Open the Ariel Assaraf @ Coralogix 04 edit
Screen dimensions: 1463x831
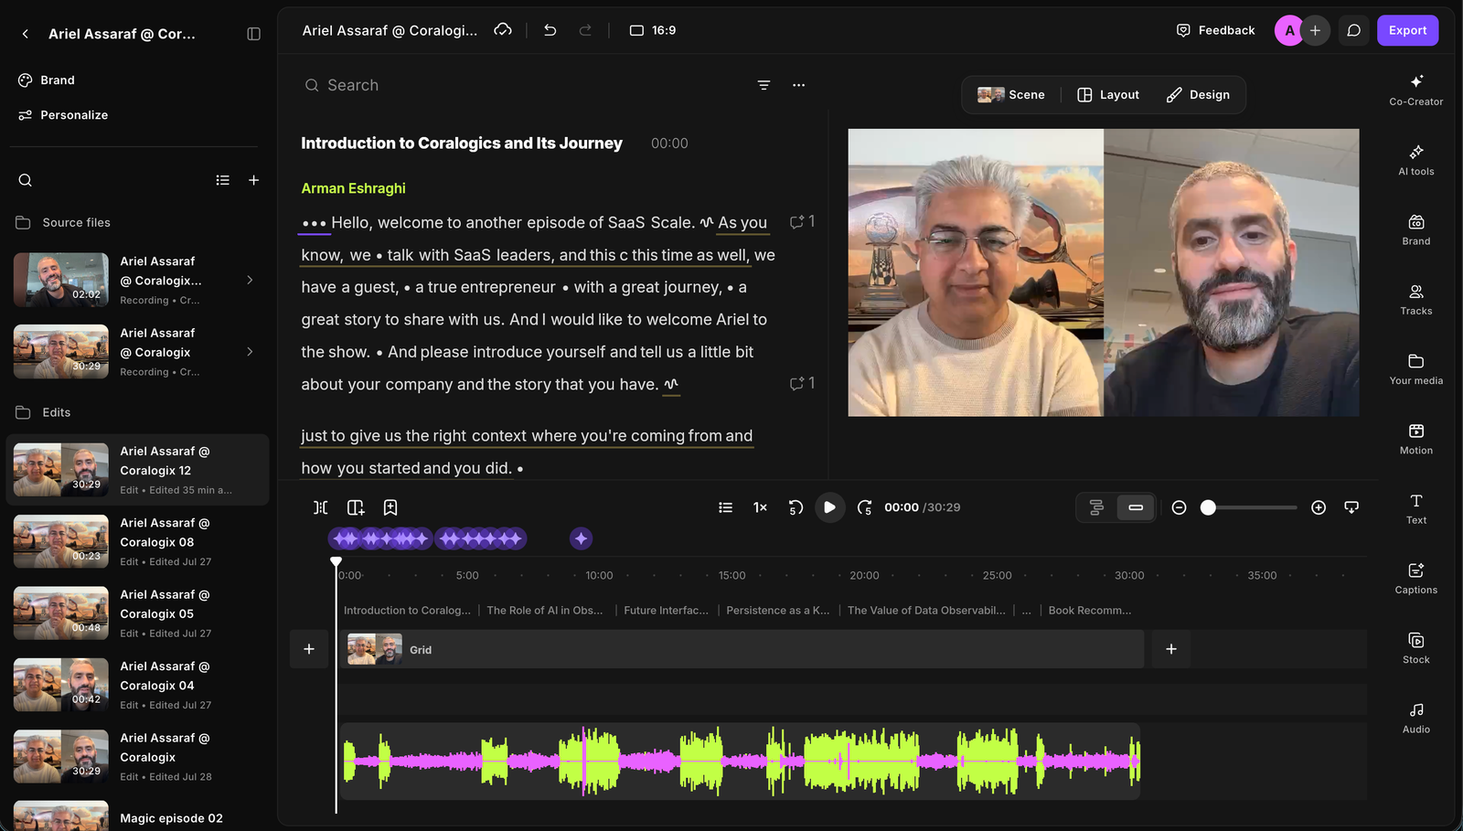(138, 685)
